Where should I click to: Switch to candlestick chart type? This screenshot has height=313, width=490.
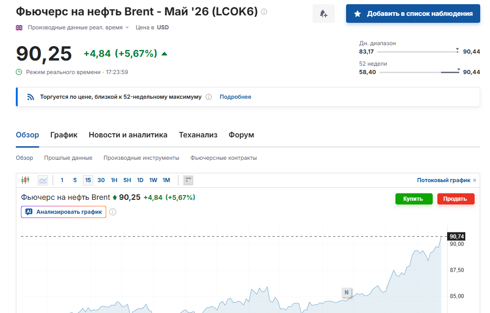coord(25,180)
